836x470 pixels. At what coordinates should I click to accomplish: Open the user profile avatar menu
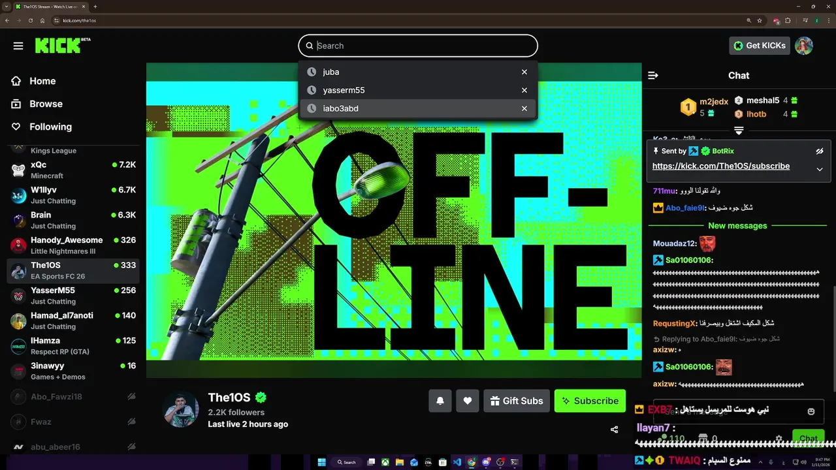(804, 46)
